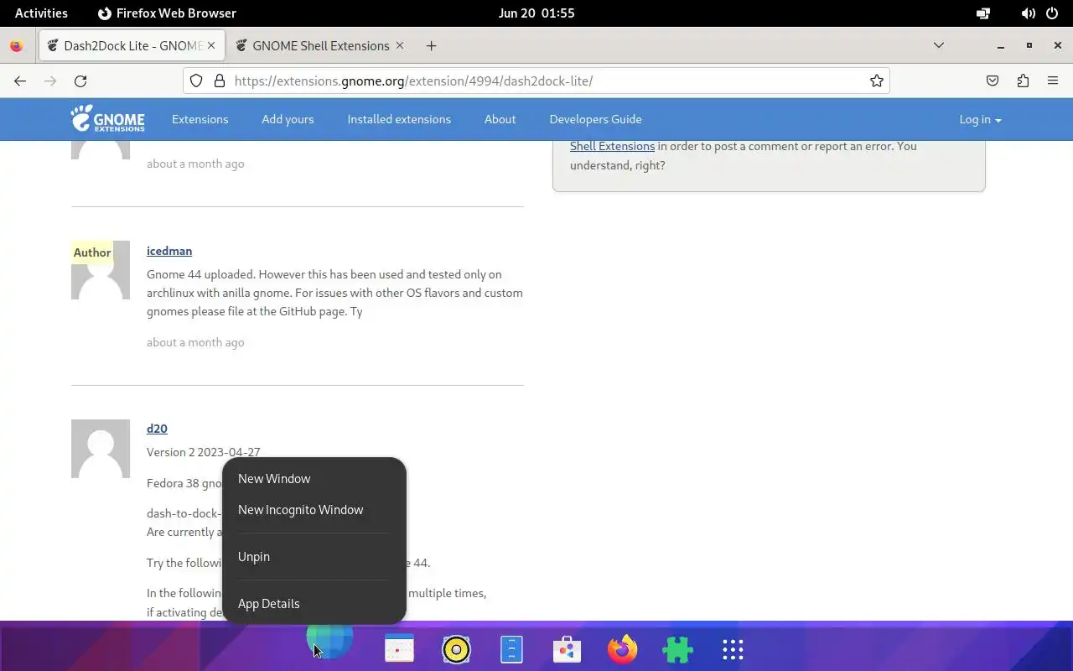1073x671 pixels.
Task: Open icedman's profile link
Action: point(169,251)
